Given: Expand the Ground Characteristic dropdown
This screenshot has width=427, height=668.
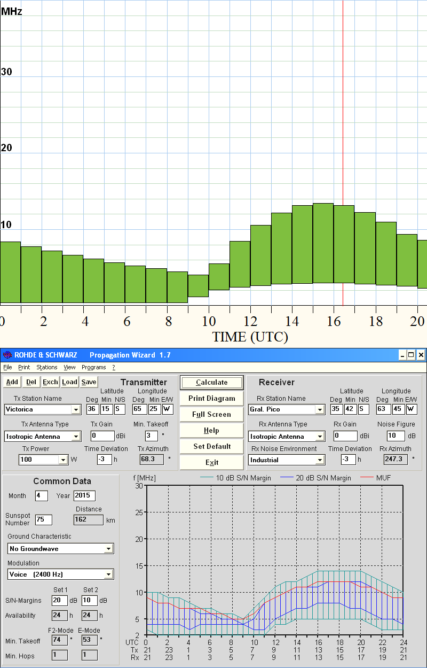Looking at the screenshot, I should pos(109,548).
